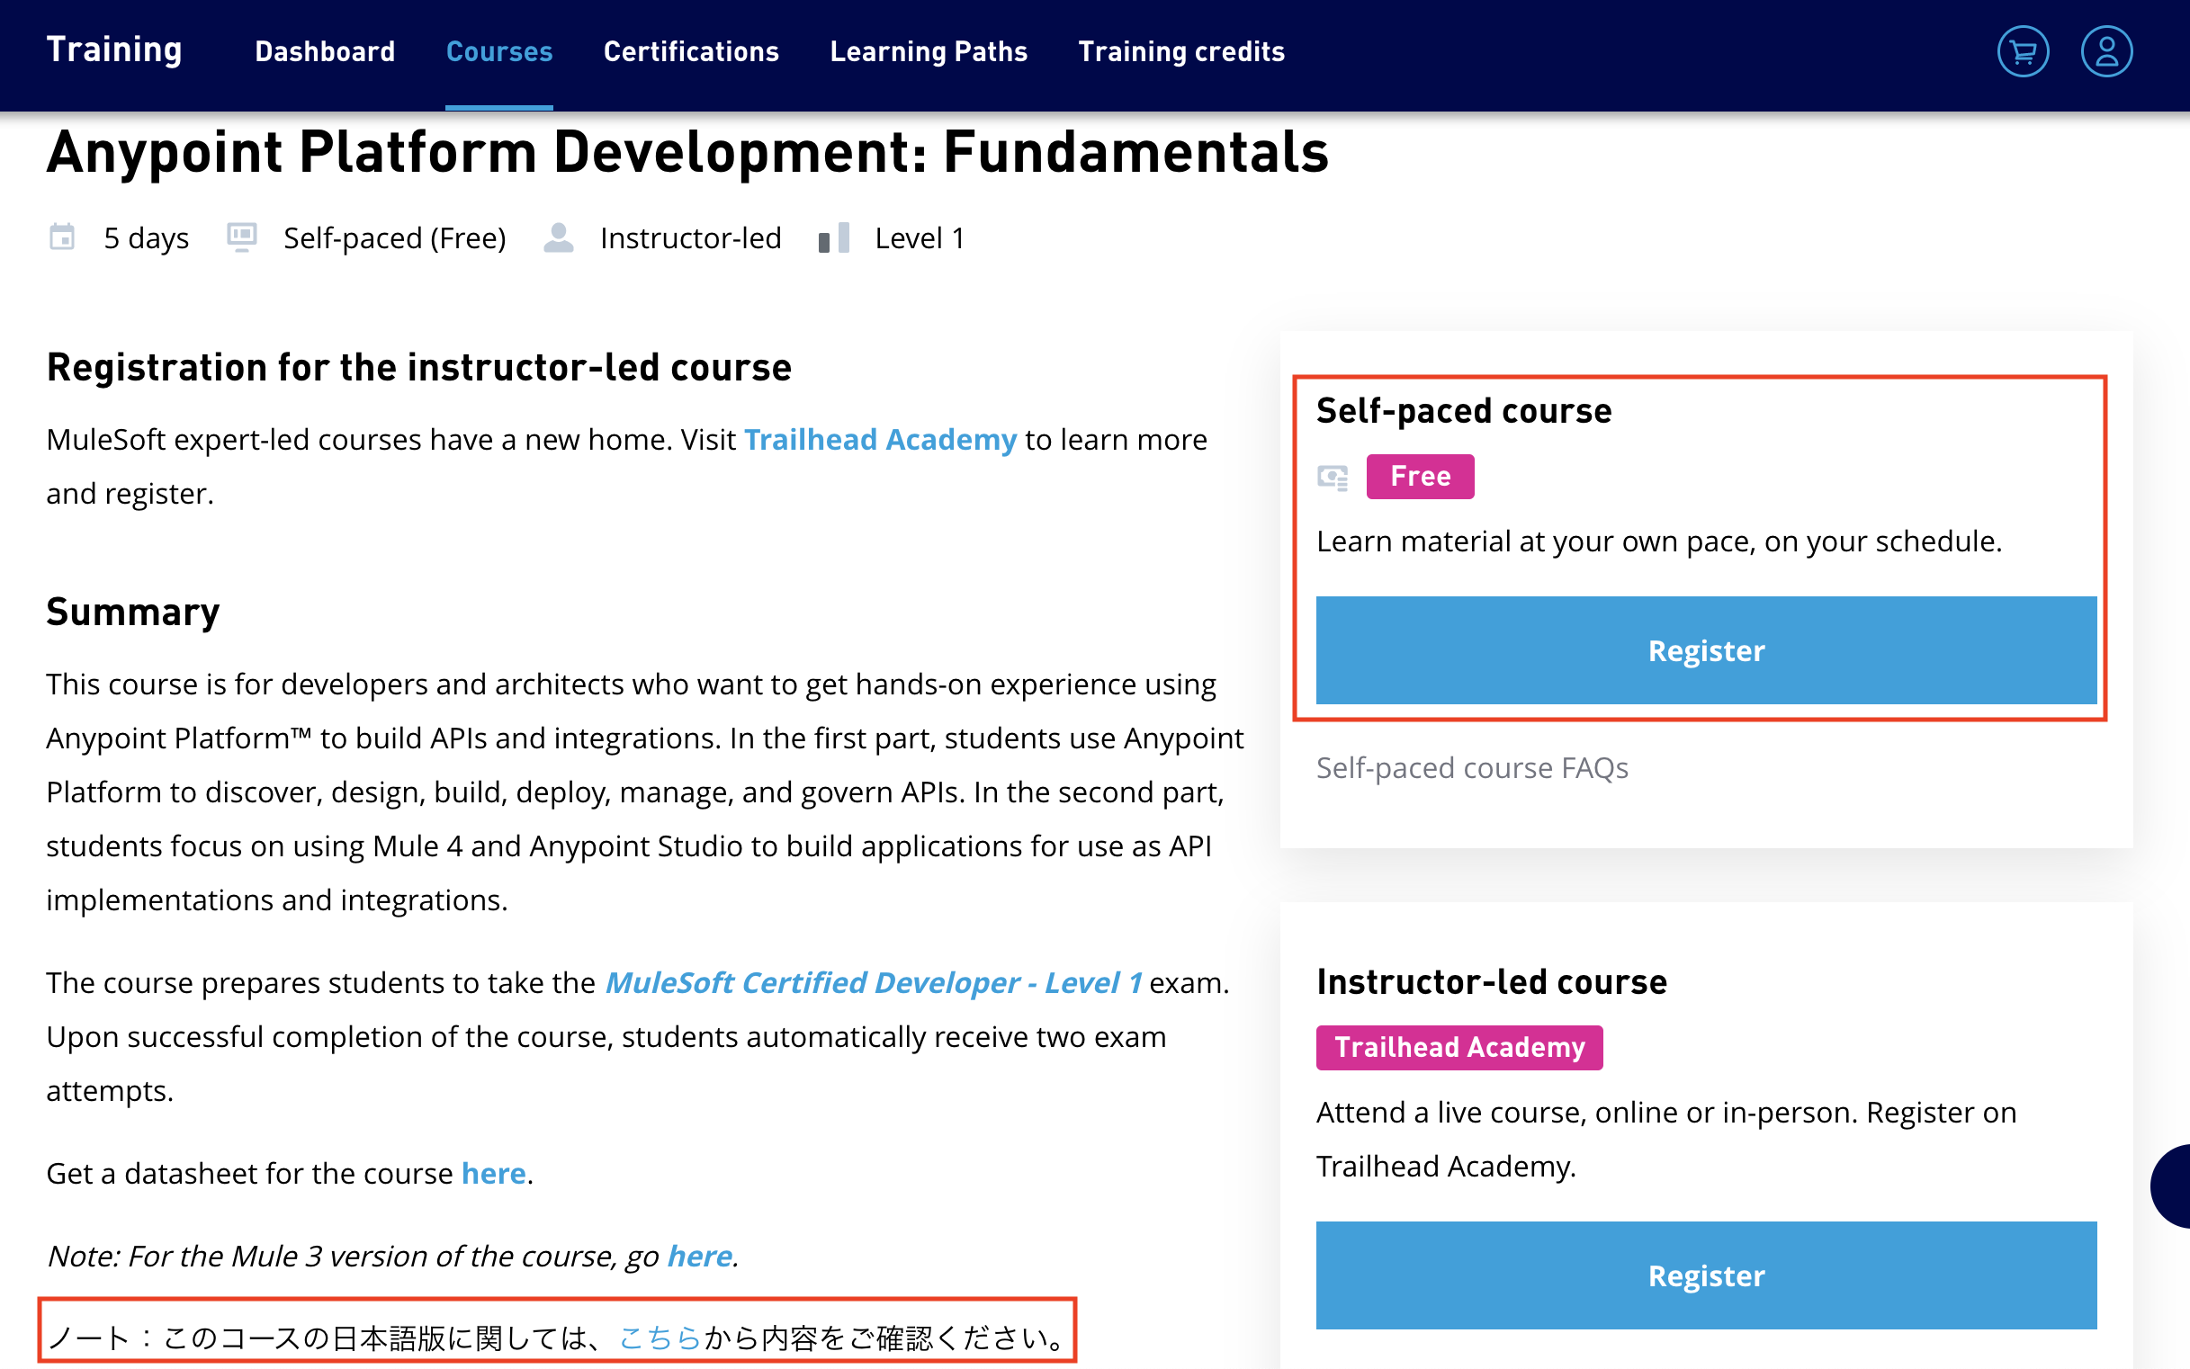Open the Certifications menu item

tap(691, 51)
